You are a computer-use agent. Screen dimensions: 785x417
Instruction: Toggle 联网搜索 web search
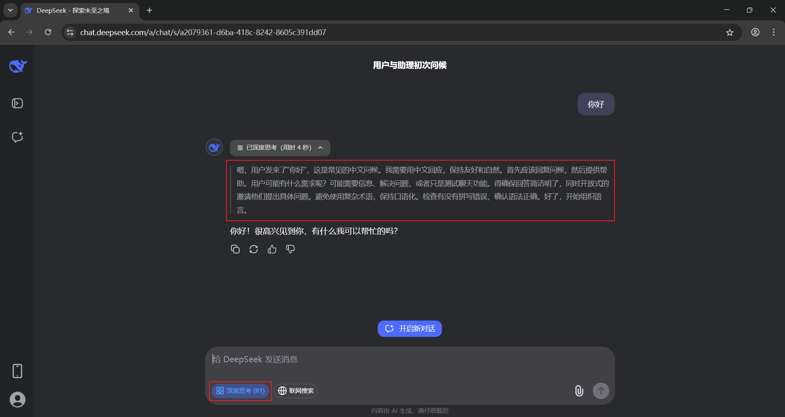(x=296, y=391)
